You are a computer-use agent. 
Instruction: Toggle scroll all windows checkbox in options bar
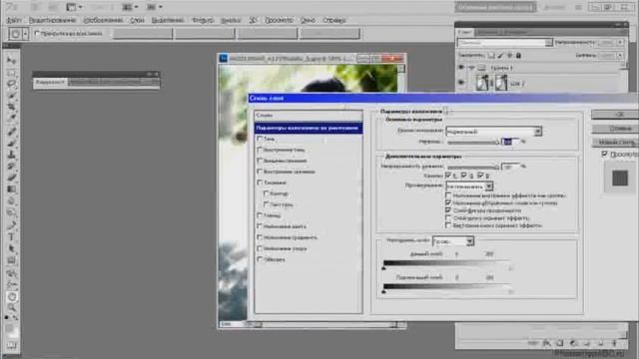pos(37,33)
